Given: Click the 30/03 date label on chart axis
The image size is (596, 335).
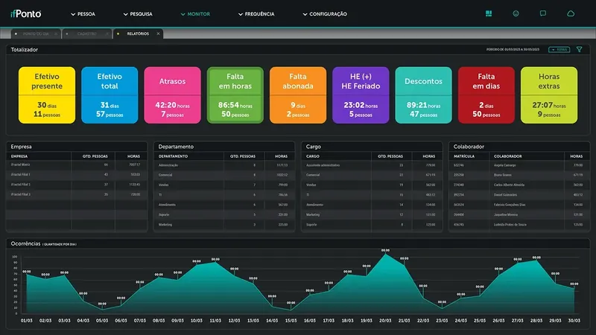Looking at the screenshot, I should pyautogui.click(x=574, y=321).
